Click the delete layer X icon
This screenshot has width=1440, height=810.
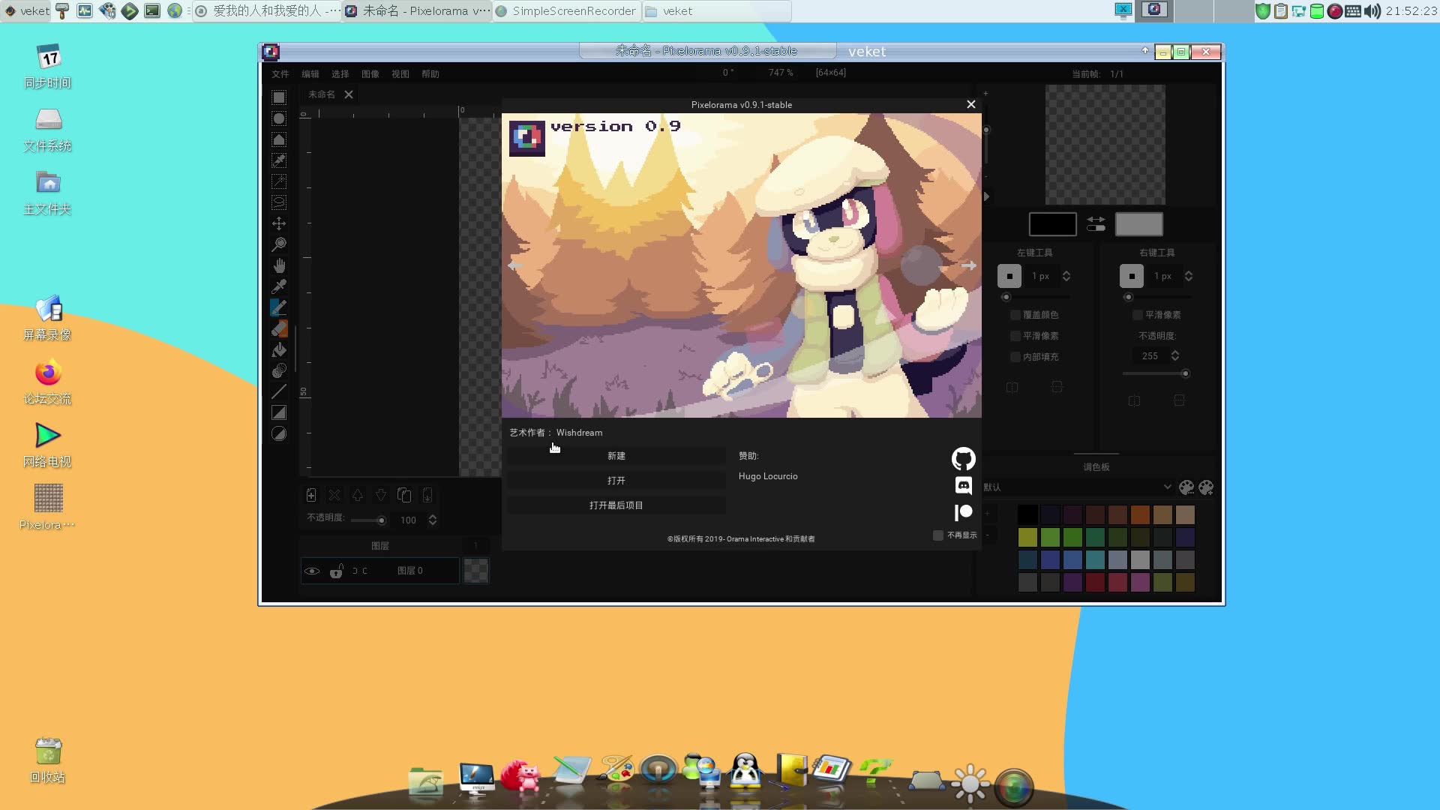click(334, 495)
